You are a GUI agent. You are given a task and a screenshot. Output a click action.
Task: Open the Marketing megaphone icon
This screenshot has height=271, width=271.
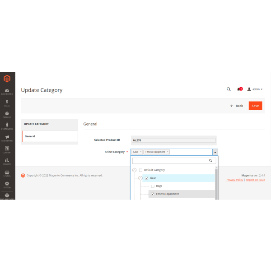point(7,138)
